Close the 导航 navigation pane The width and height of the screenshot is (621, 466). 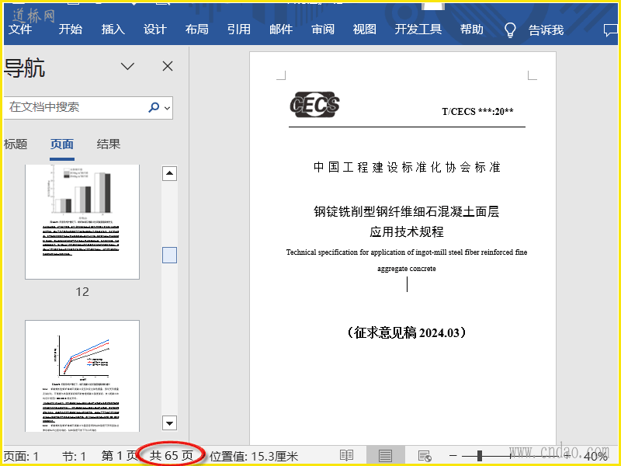(168, 66)
